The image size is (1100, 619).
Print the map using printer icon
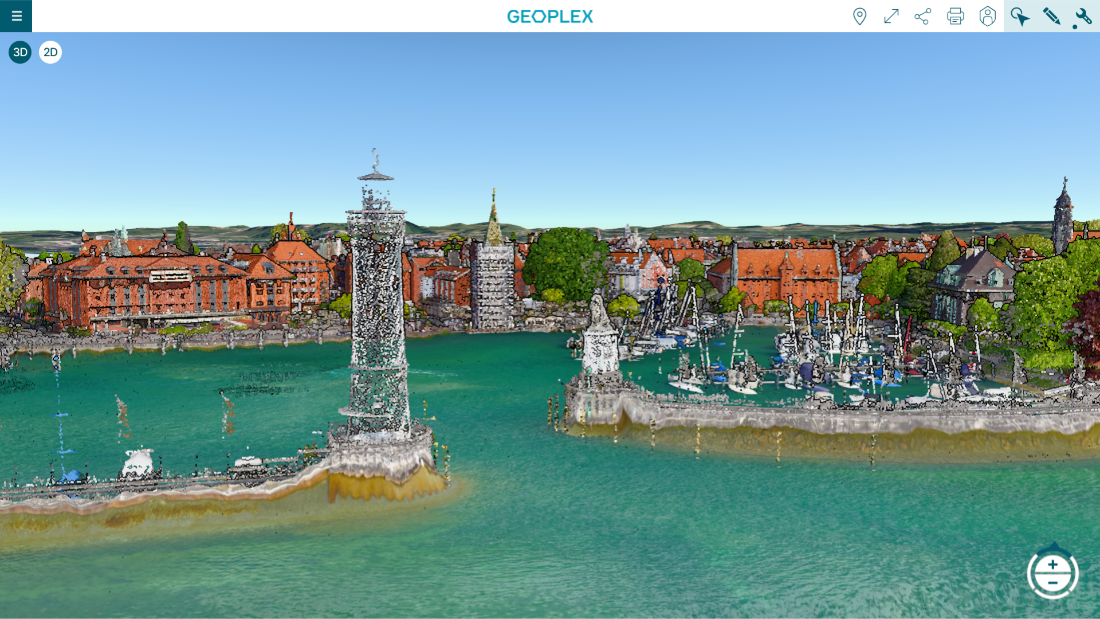point(955,16)
